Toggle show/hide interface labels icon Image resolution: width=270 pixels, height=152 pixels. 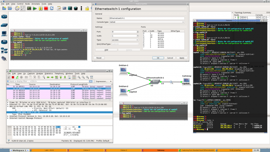coord(23,8)
